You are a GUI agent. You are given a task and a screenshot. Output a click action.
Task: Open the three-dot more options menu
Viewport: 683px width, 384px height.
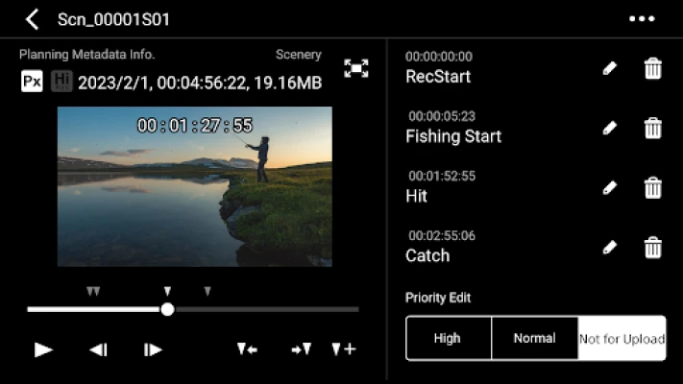642,19
